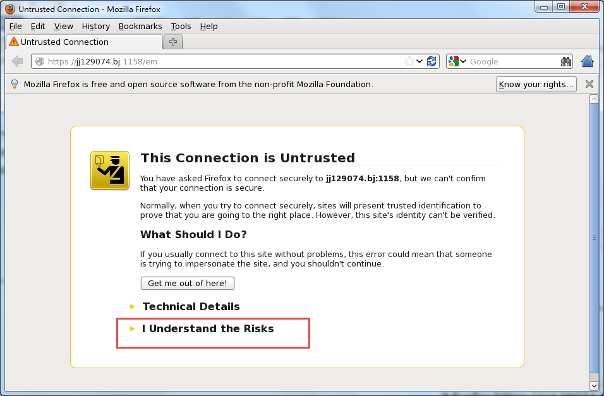This screenshot has height=396, width=604.
Task: Open the location bar history dropdown arrow
Action: pyautogui.click(x=420, y=61)
